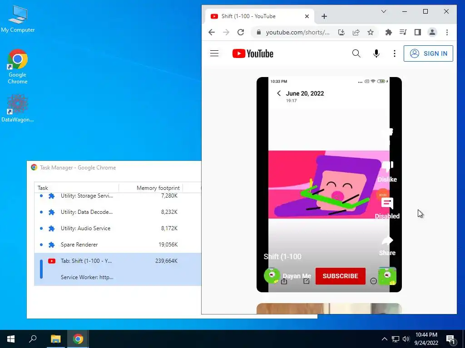Toggle the Chrome side panel
The image size is (465, 348).
(x=418, y=32)
